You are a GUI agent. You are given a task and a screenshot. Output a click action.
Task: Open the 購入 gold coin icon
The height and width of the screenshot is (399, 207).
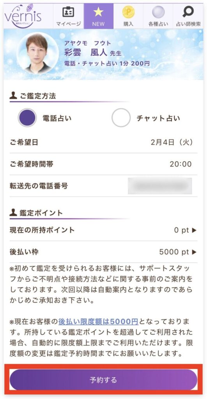128,12
